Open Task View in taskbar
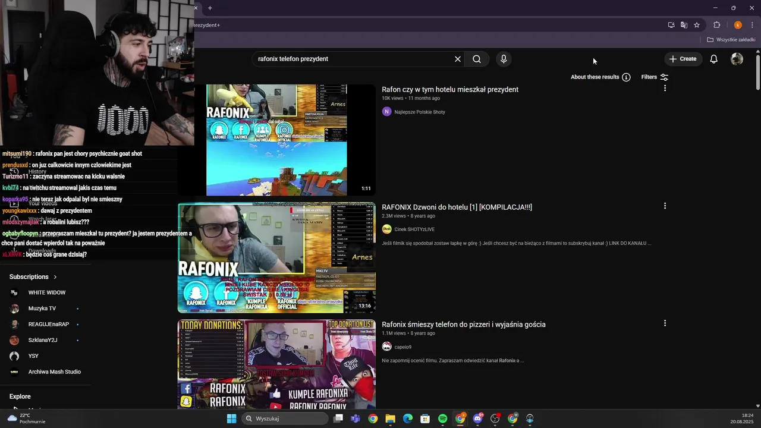Image resolution: width=761 pixels, height=428 pixels. coord(338,418)
